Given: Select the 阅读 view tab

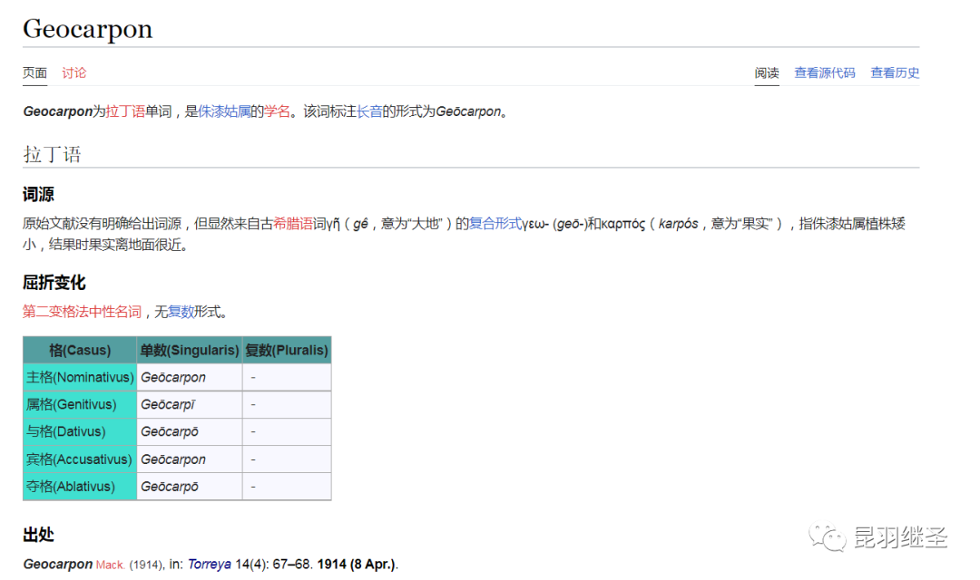Looking at the screenshot, I should coord(766,73).
